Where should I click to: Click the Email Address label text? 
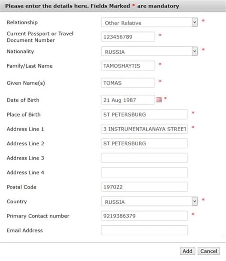[x=25, y=231]
